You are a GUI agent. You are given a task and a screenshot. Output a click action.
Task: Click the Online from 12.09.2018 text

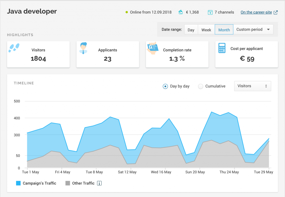151,12
